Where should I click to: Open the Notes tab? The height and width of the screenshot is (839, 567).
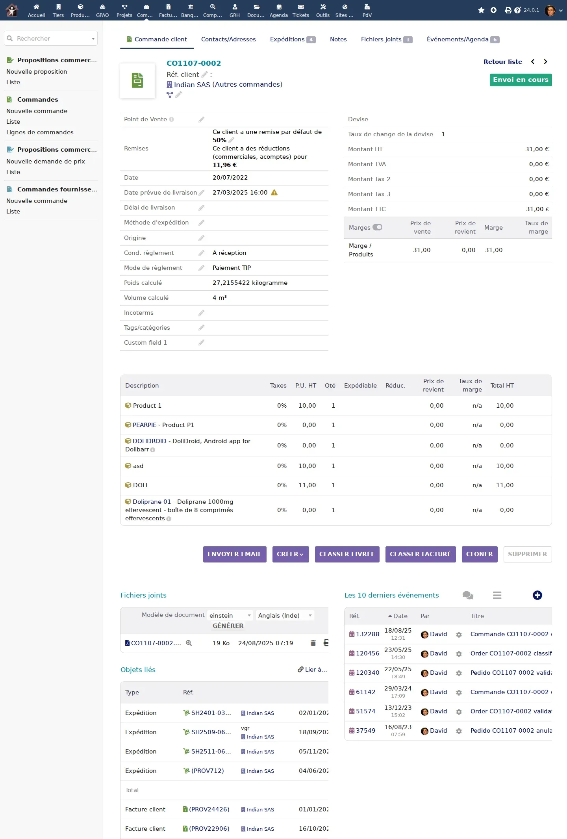click(338, 39)
